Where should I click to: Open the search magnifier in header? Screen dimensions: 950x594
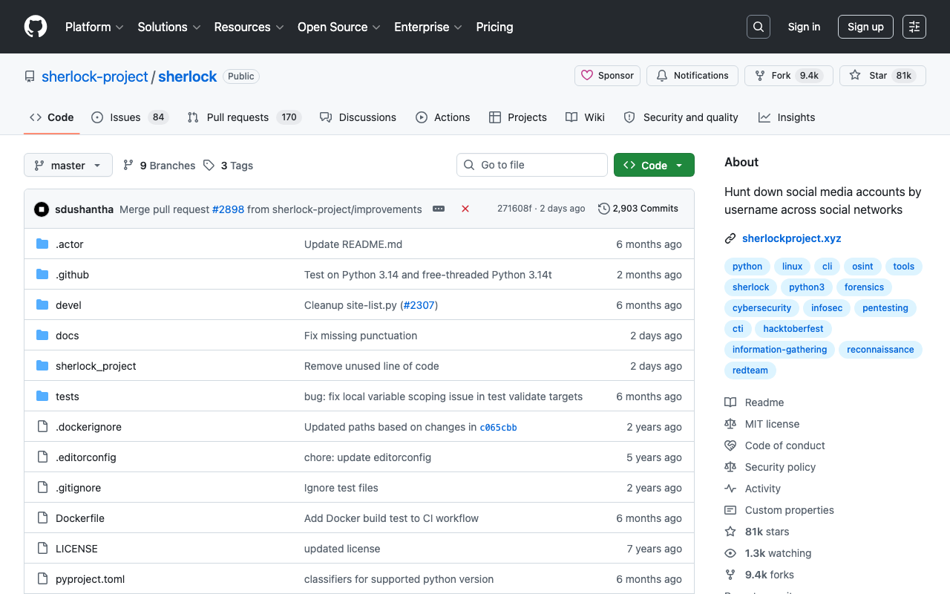(759, 27)
